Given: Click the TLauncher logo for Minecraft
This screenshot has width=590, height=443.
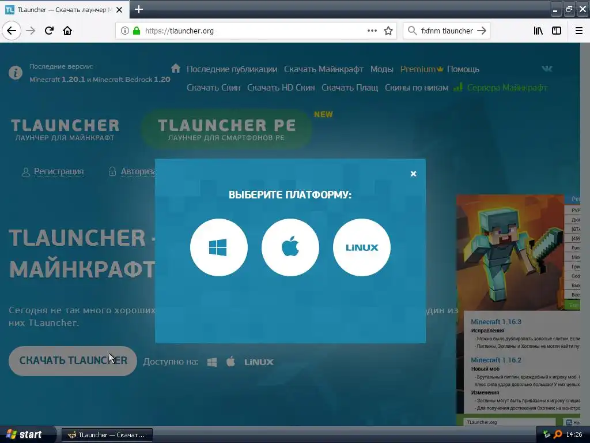Looking at the screenshot, I should (x=65, y=130).
